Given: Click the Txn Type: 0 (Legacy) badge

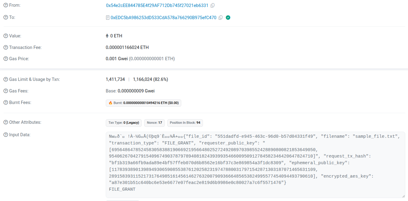Looking at the screenshot, I should tap(124, 123).
